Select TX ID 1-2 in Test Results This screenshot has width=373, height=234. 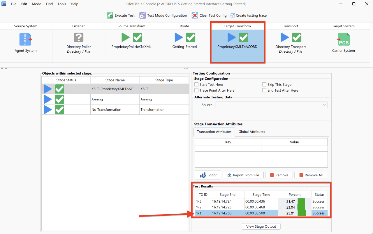click(x=203, y=207)
